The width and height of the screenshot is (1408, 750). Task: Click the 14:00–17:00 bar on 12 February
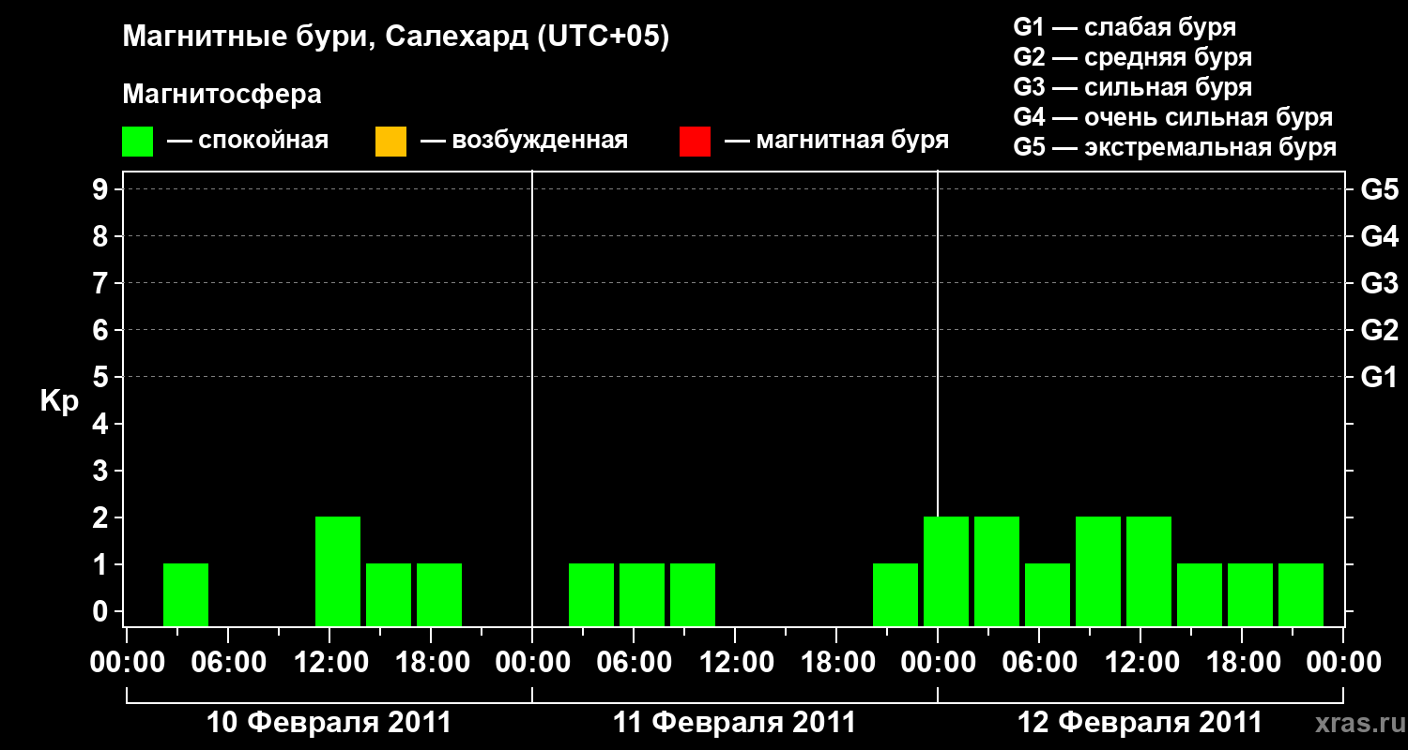(1200, 594)
